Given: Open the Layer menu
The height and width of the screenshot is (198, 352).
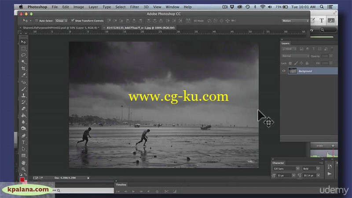Looking at the screenshot, I should point(93,7).
